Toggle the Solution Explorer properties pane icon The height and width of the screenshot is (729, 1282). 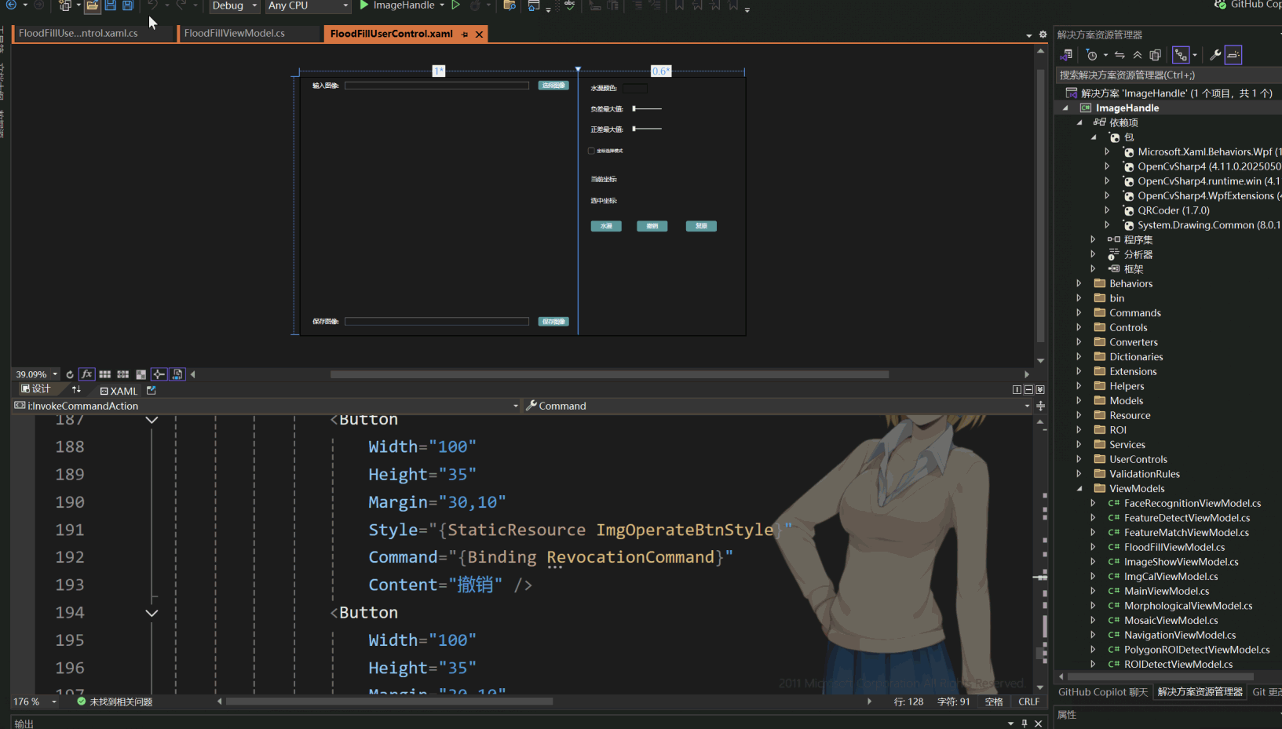pos(1233,54)
